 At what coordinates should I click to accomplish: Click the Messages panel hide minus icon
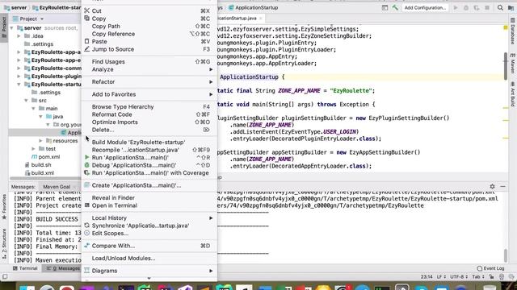[x=502, y=186]
